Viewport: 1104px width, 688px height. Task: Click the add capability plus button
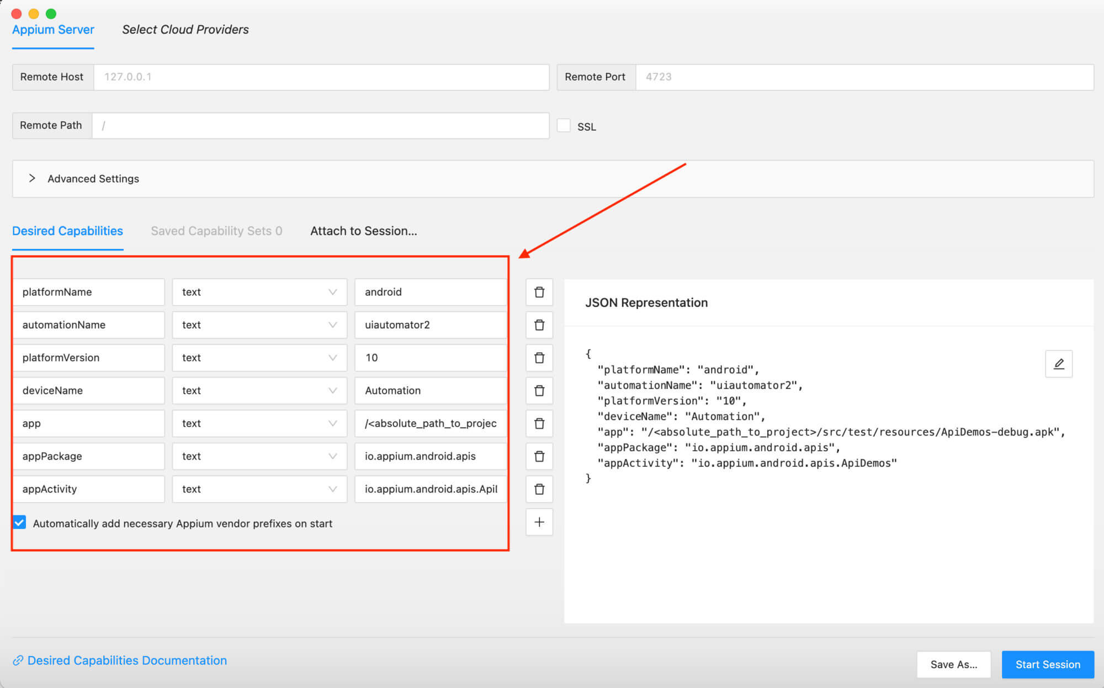click(539, 522)
